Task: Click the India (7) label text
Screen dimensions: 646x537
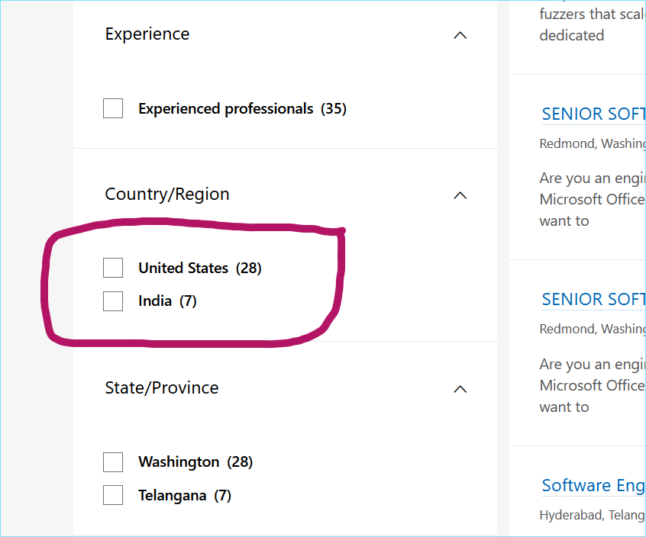Action: pos(167,301)
